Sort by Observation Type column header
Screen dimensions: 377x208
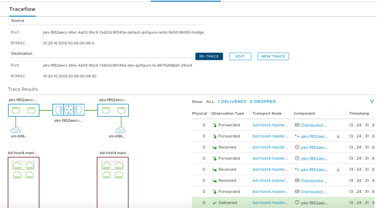227,113
